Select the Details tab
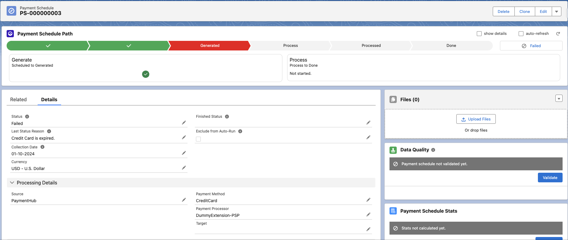Image resolution: width=568 pixels, height=240 pixels. (x=49, y=99)
